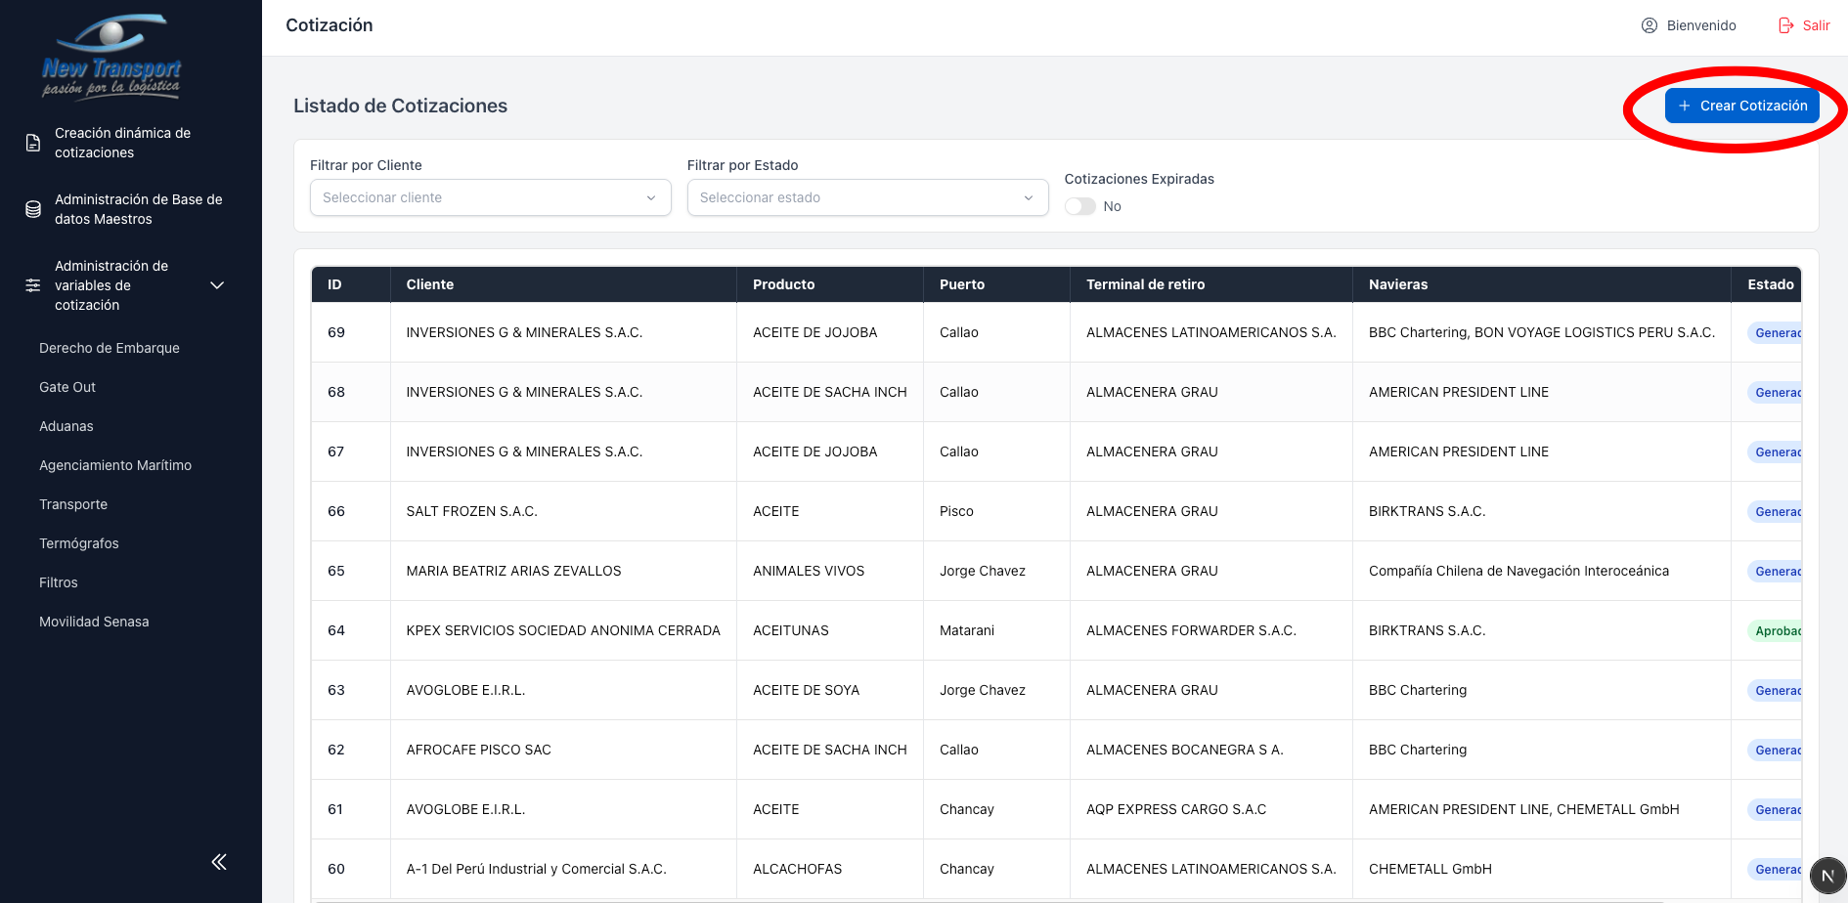
Task: Toggle the Cotizaciones Expiradas switch
Action: [x=1080, y=206]
